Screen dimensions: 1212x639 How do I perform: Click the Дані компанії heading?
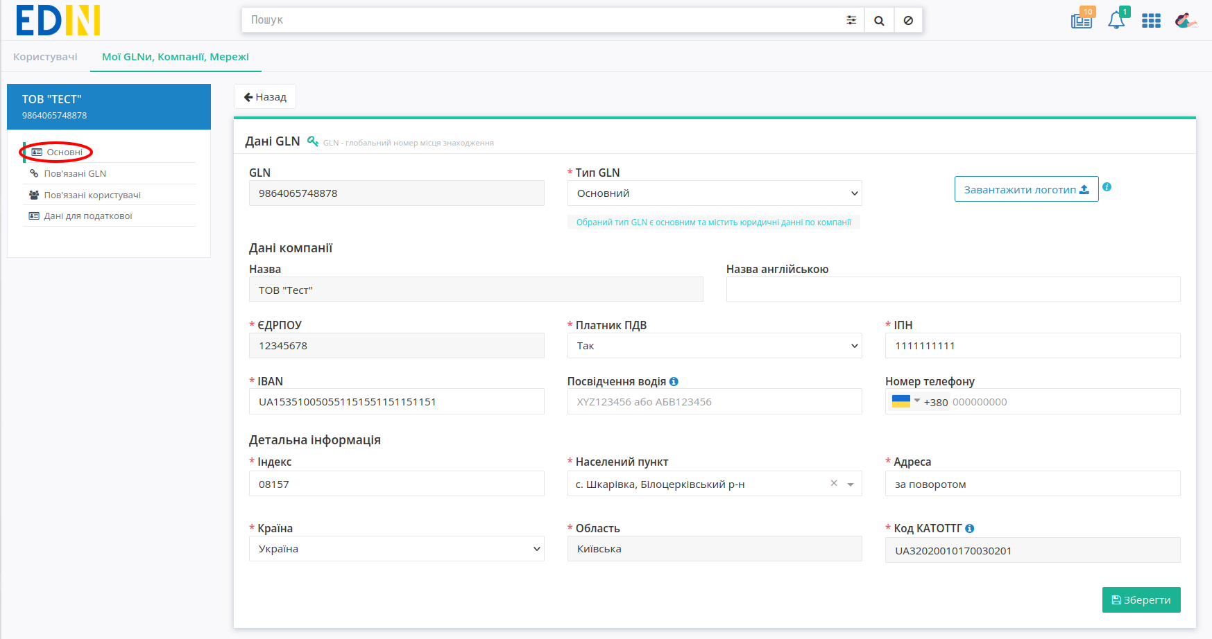tap(291, 248)
